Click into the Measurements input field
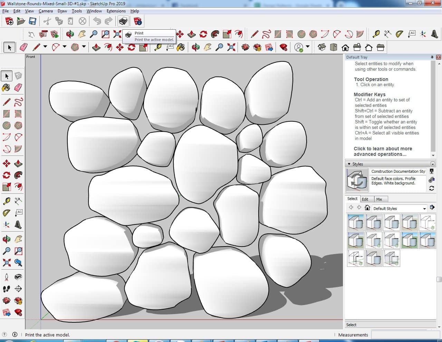This screenshot has width=442, height=342. 405,335
